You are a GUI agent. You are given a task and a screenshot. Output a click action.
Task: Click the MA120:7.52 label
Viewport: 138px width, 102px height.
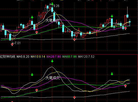tap(86, 57)
